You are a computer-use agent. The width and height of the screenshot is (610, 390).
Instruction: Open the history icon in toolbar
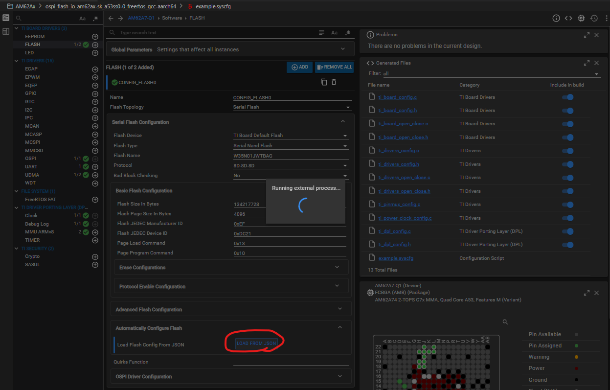pyautogui.click(x=593, y=18)
